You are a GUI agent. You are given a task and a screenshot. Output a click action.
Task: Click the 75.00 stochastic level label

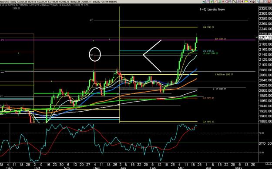(262, 133)
